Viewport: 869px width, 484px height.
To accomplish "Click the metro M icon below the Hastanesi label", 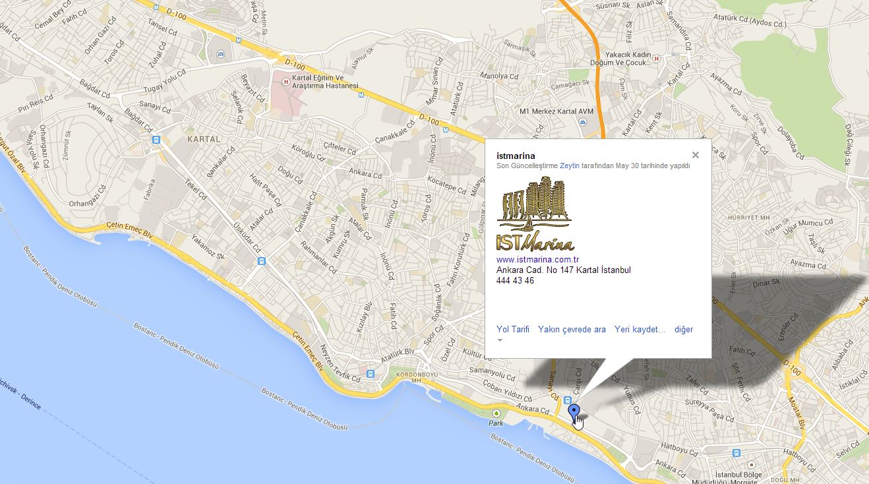I will pos(361,95).
